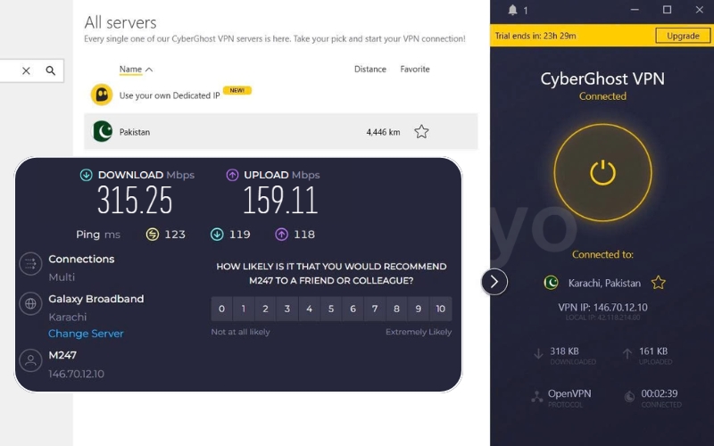Rate recommendation score 8
The image size is (714, 446).
click(x=396, y=309)
